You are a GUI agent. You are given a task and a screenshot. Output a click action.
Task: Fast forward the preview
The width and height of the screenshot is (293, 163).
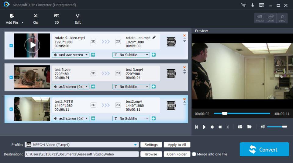(x=212, y=127)
